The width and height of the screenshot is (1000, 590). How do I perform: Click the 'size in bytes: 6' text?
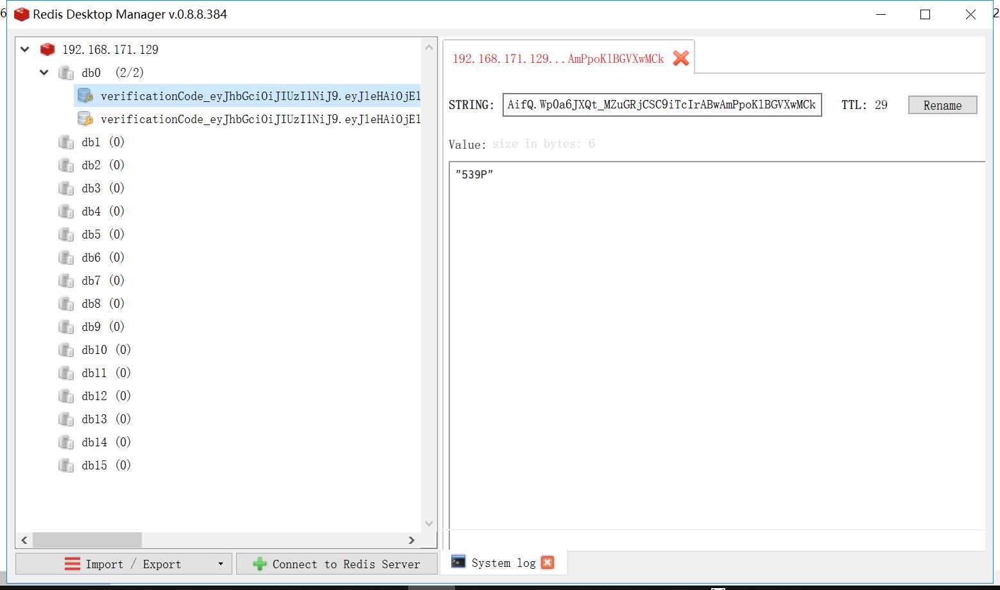(x=544, y=144)
